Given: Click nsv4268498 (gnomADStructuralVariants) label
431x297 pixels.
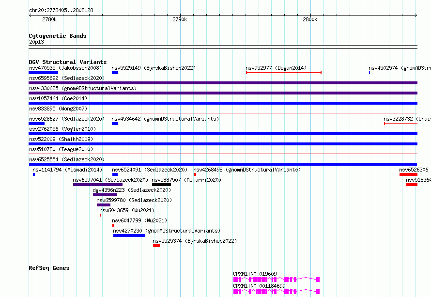Looking at the screenshot, I should coord(247,170).
